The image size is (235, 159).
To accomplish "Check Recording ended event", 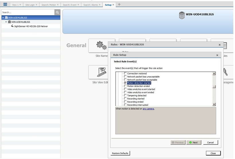I will click(125, 102).
